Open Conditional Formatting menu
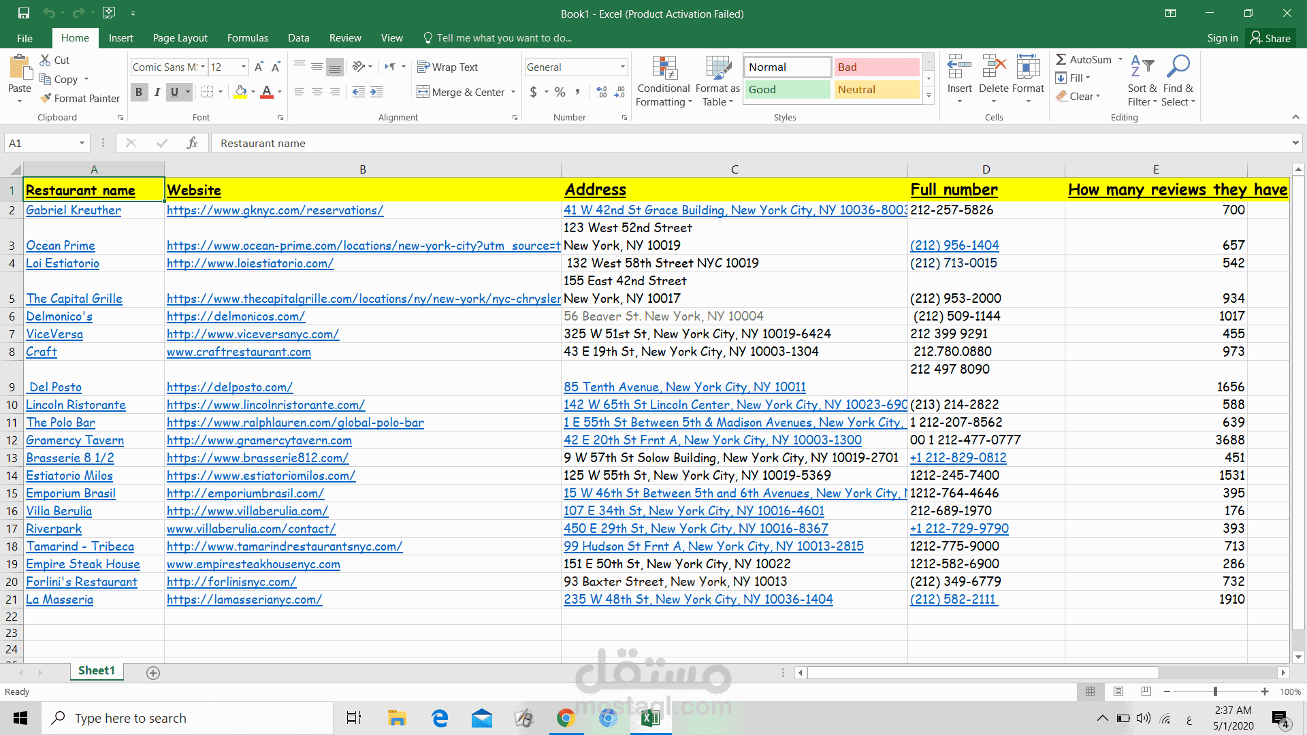The image size is (1307, 735). (664, 81)
